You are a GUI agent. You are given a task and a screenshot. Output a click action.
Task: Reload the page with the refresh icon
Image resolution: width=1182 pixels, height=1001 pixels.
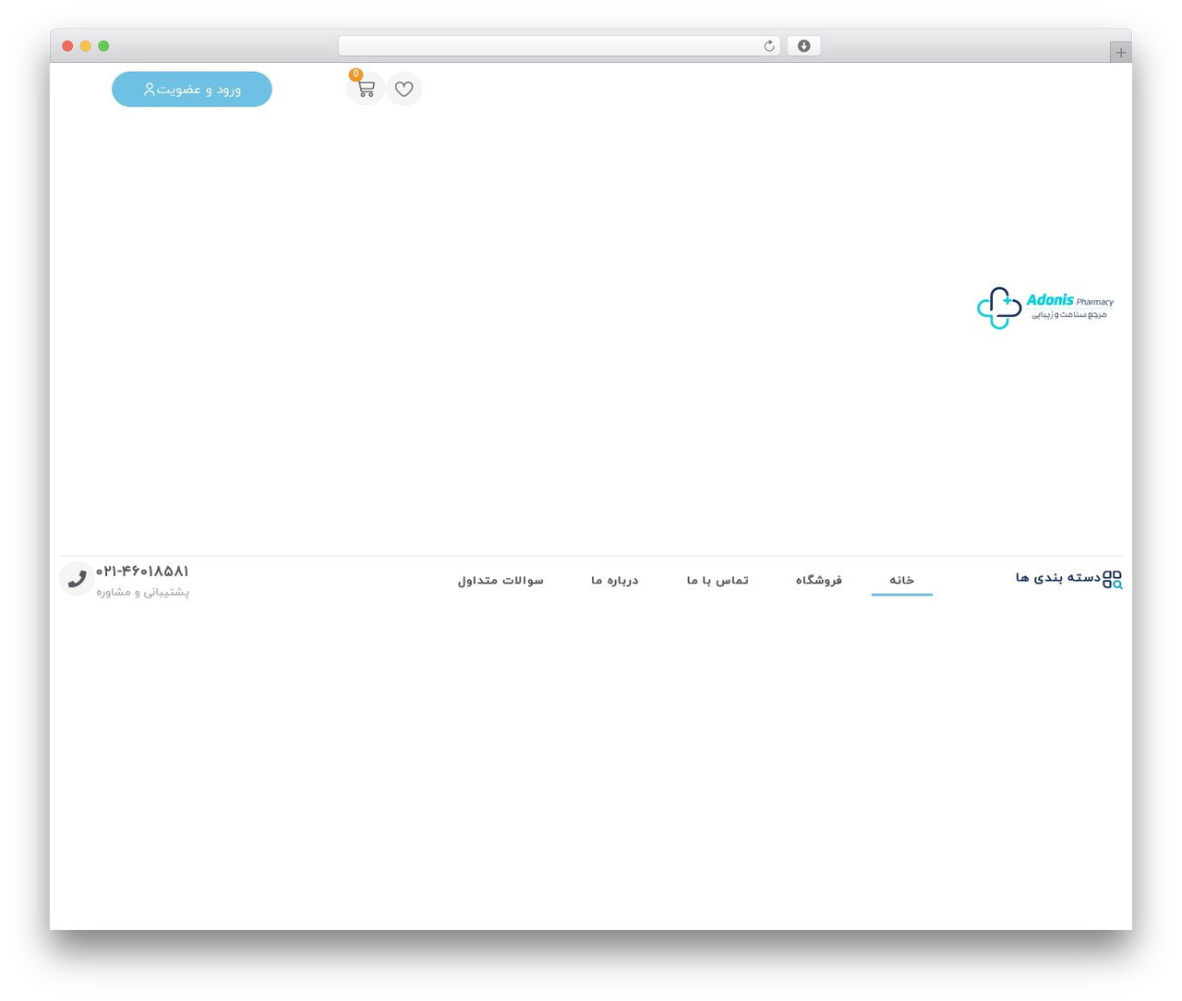pos(768,46)
